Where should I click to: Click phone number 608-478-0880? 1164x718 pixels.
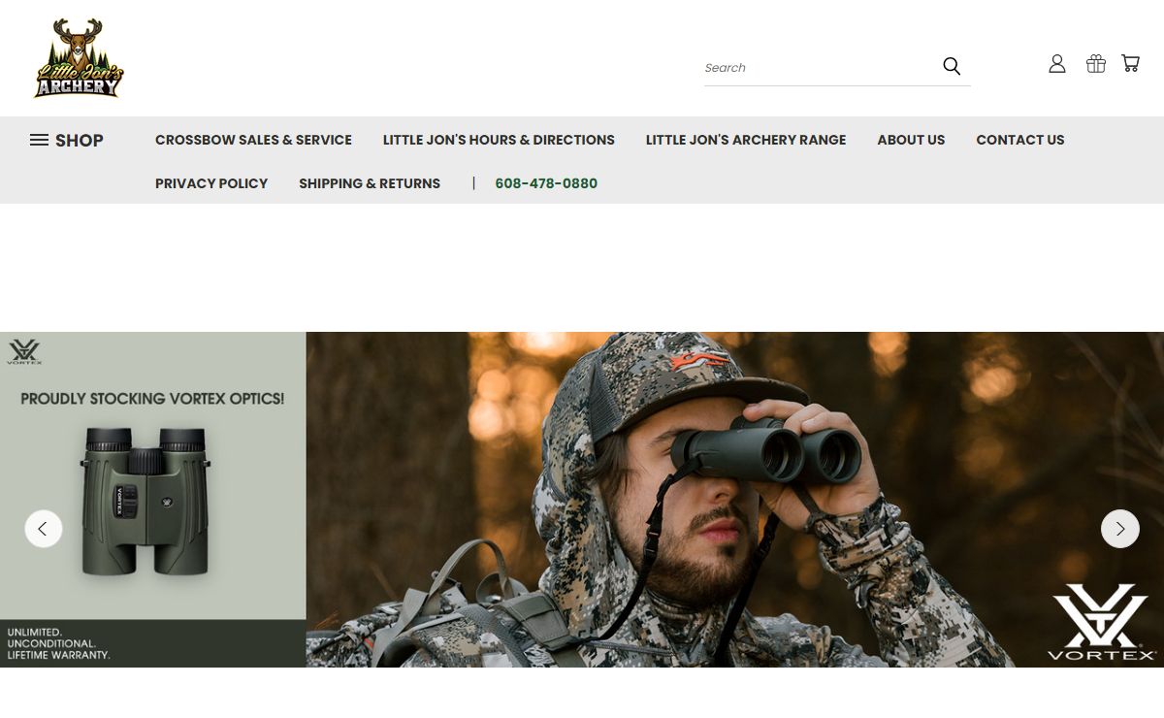pos(546,183)
